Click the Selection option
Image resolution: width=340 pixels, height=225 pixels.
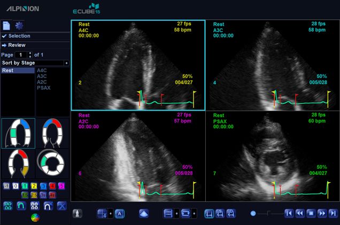click(19, 36)
